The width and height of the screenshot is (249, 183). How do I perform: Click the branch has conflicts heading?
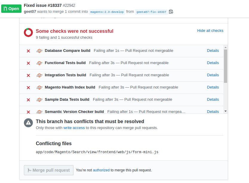[90, 122]
